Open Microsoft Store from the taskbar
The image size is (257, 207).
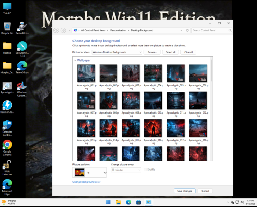point(138,202)
